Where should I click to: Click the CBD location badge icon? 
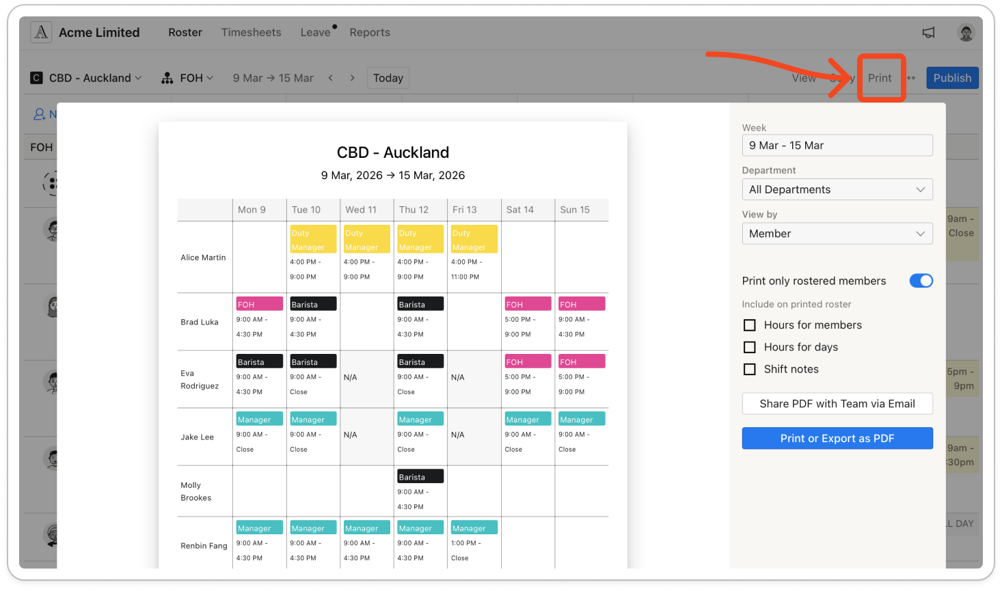[36, 78]
